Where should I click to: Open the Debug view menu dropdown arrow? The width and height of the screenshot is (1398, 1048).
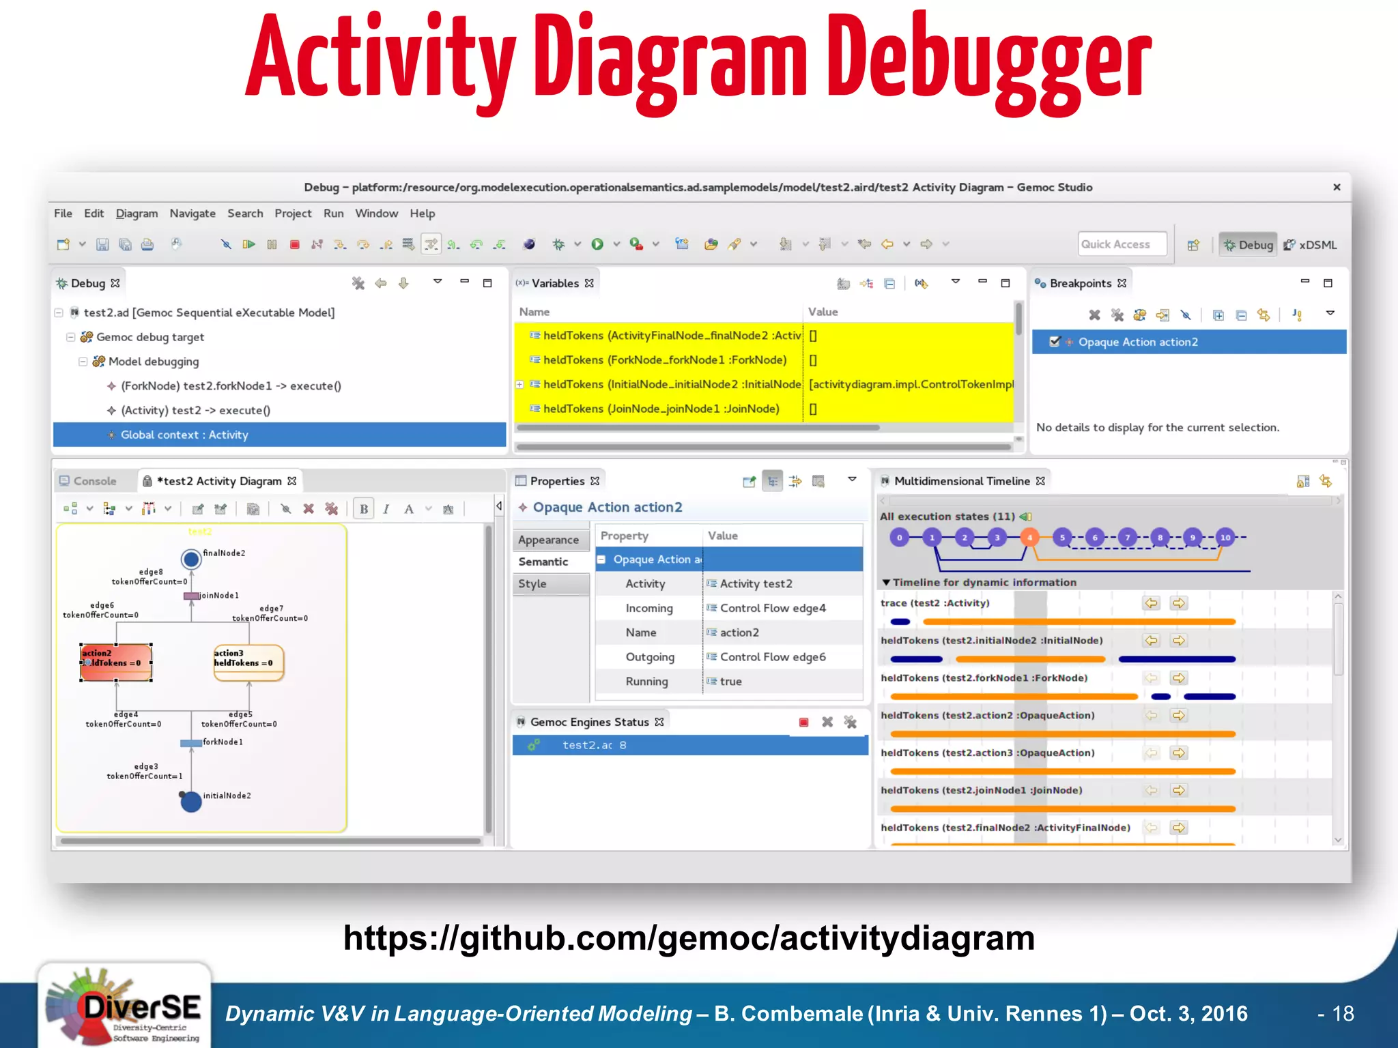[x=438, y=282]
